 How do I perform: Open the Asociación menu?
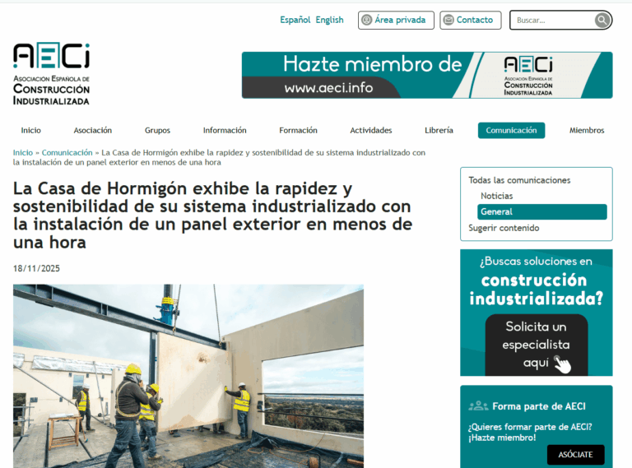93,130
